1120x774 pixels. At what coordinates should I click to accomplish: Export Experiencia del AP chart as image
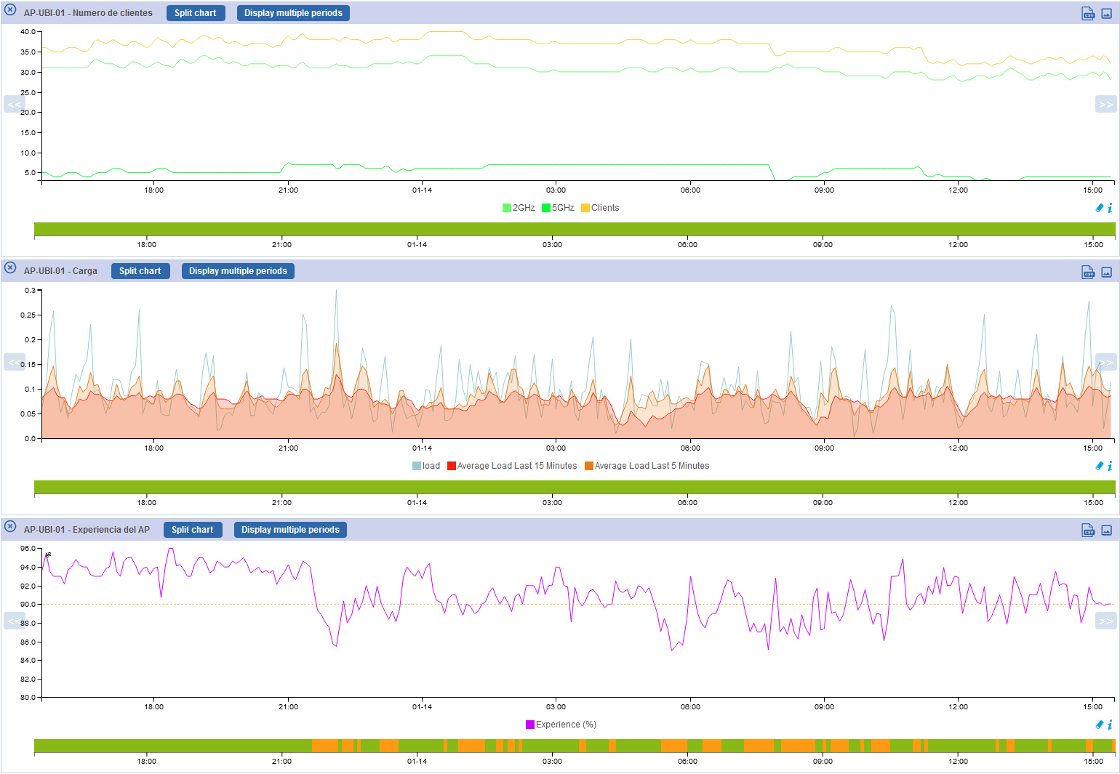click(1106, 531)
